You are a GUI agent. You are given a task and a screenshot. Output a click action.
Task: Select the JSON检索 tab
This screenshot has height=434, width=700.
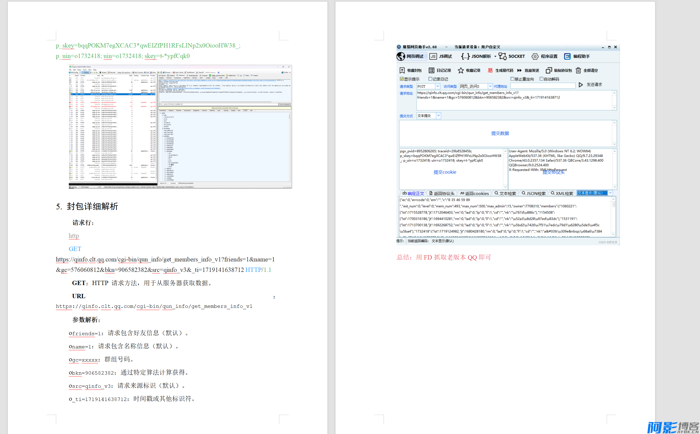pos(534,193)
